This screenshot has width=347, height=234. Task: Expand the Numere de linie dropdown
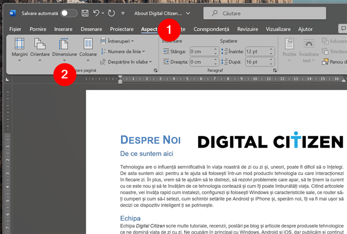point(123,52)
